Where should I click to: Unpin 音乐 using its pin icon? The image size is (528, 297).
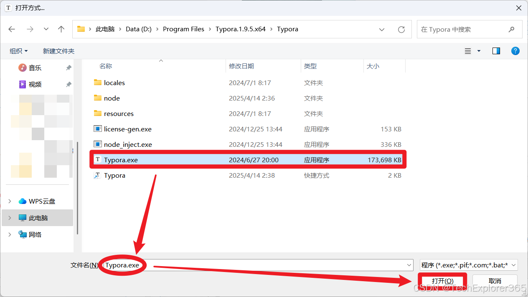tap(69, 68)
